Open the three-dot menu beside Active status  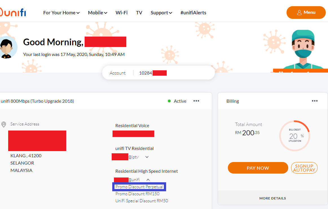tap(196, 101)
